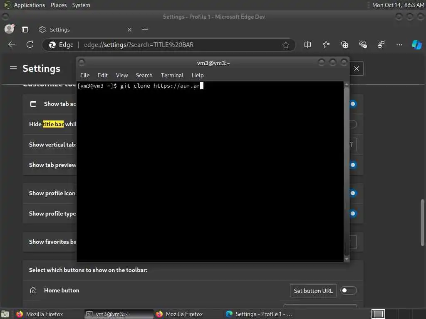Open the terminal View menu

[122, 76]
